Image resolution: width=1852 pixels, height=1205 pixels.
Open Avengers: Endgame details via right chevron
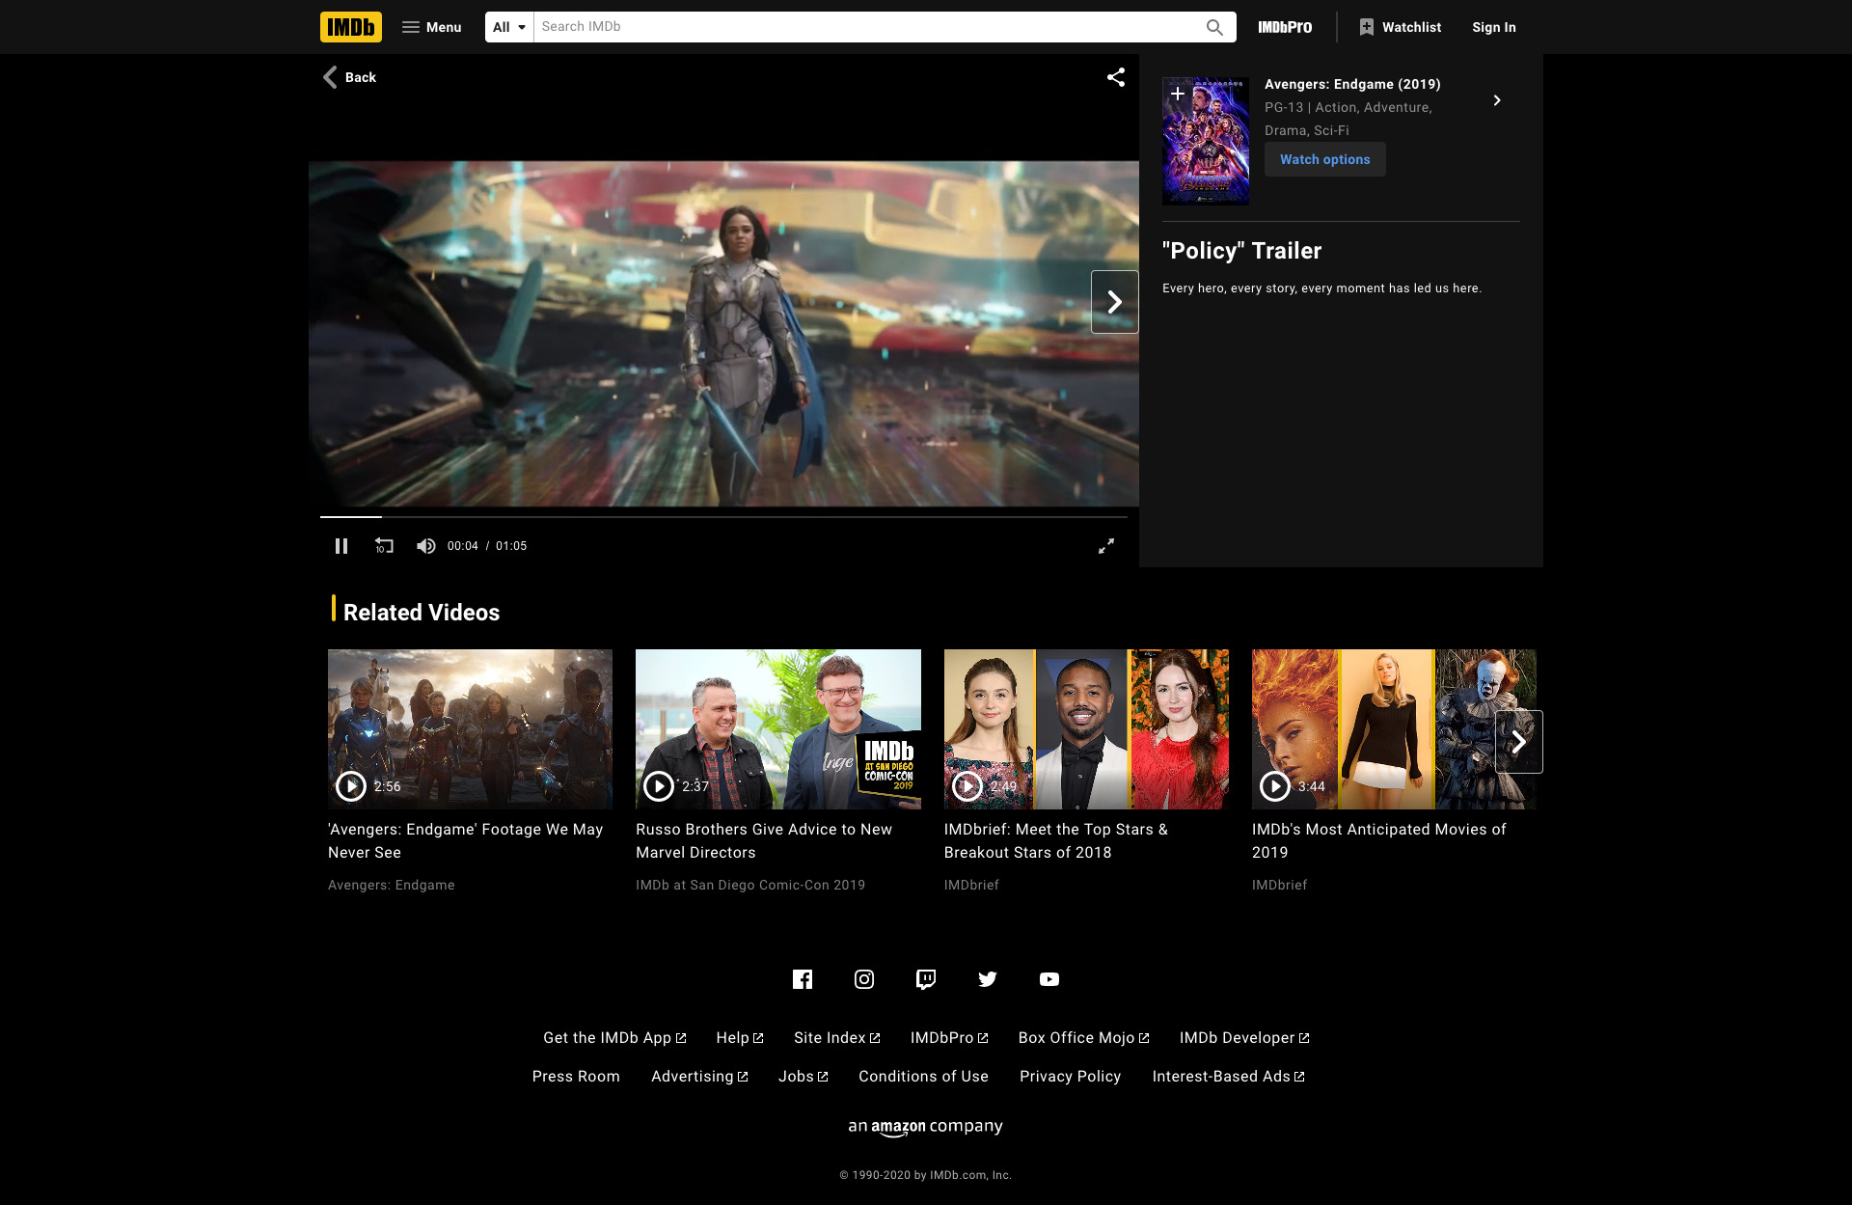pos(1497,99)
